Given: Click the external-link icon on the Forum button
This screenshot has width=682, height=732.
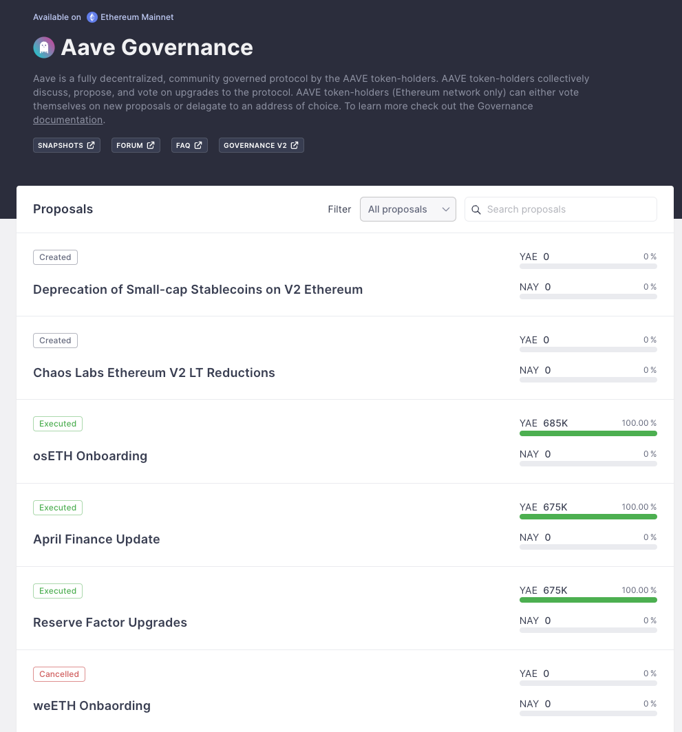Looking at the screenshot, I should pyautogui.click(x=151, y=145).
